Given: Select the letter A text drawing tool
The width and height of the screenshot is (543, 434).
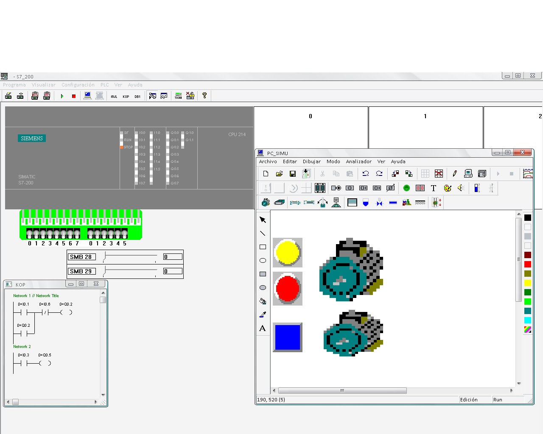Looking at the screenshot, I should (x=263, y=328).
